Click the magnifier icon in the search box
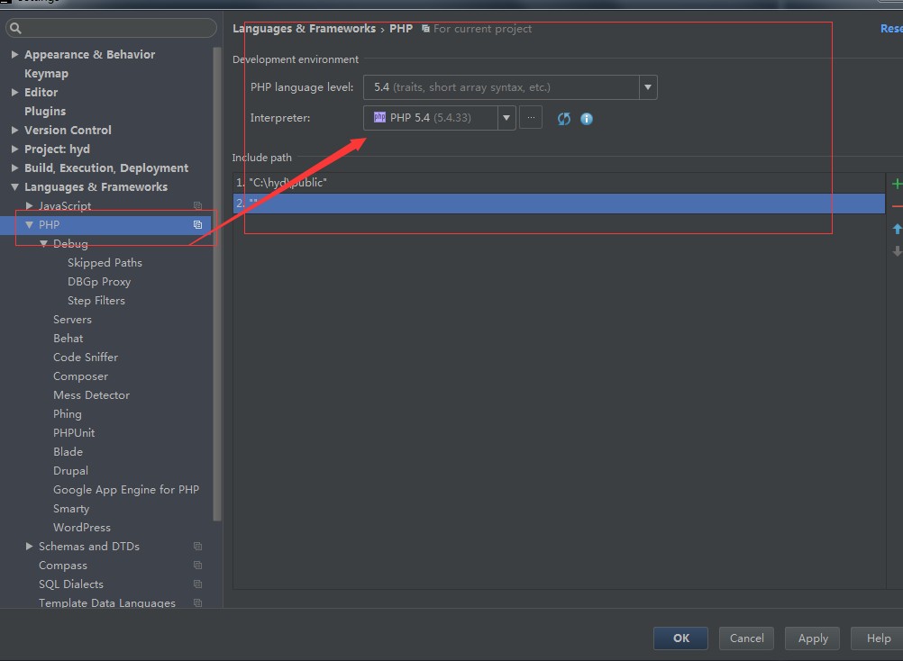This screenshot has width=903, height=661. [x=15, y=29]
